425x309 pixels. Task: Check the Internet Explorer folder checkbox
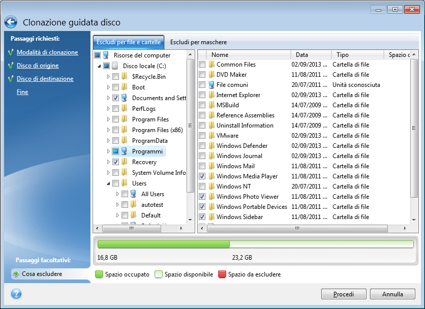coord(202,95)
